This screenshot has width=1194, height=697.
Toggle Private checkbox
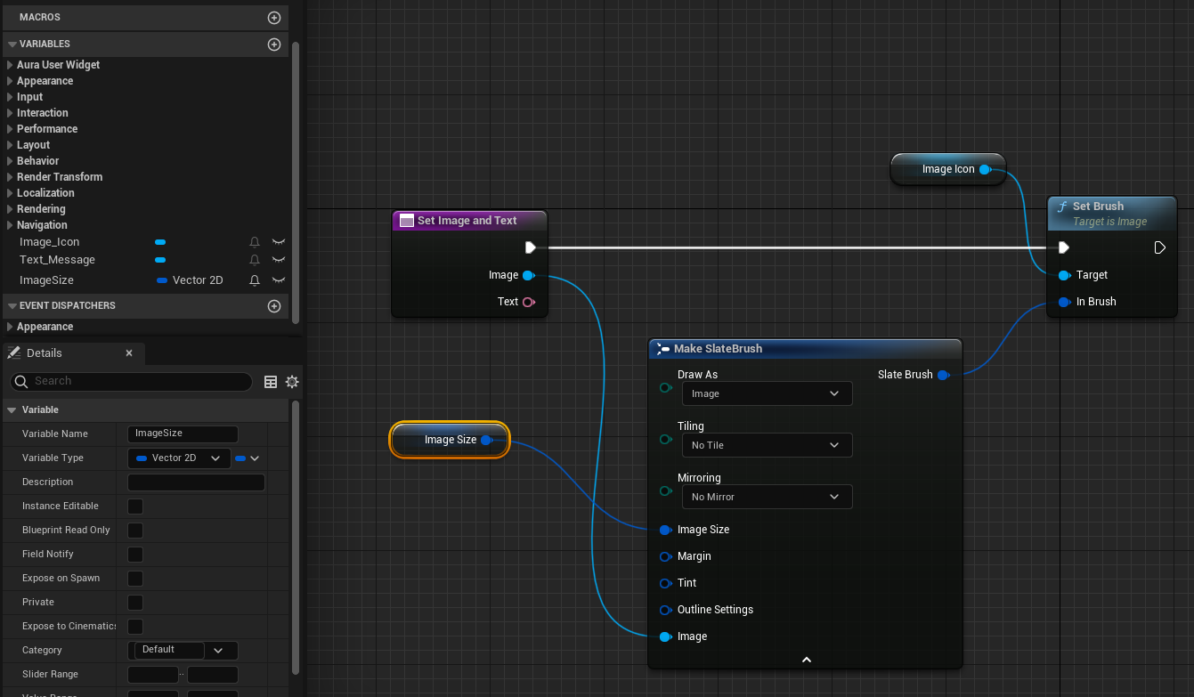[x=135, y=603]
